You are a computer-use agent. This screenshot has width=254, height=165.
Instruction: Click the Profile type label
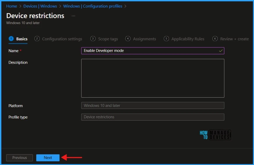tap(18, 117)
